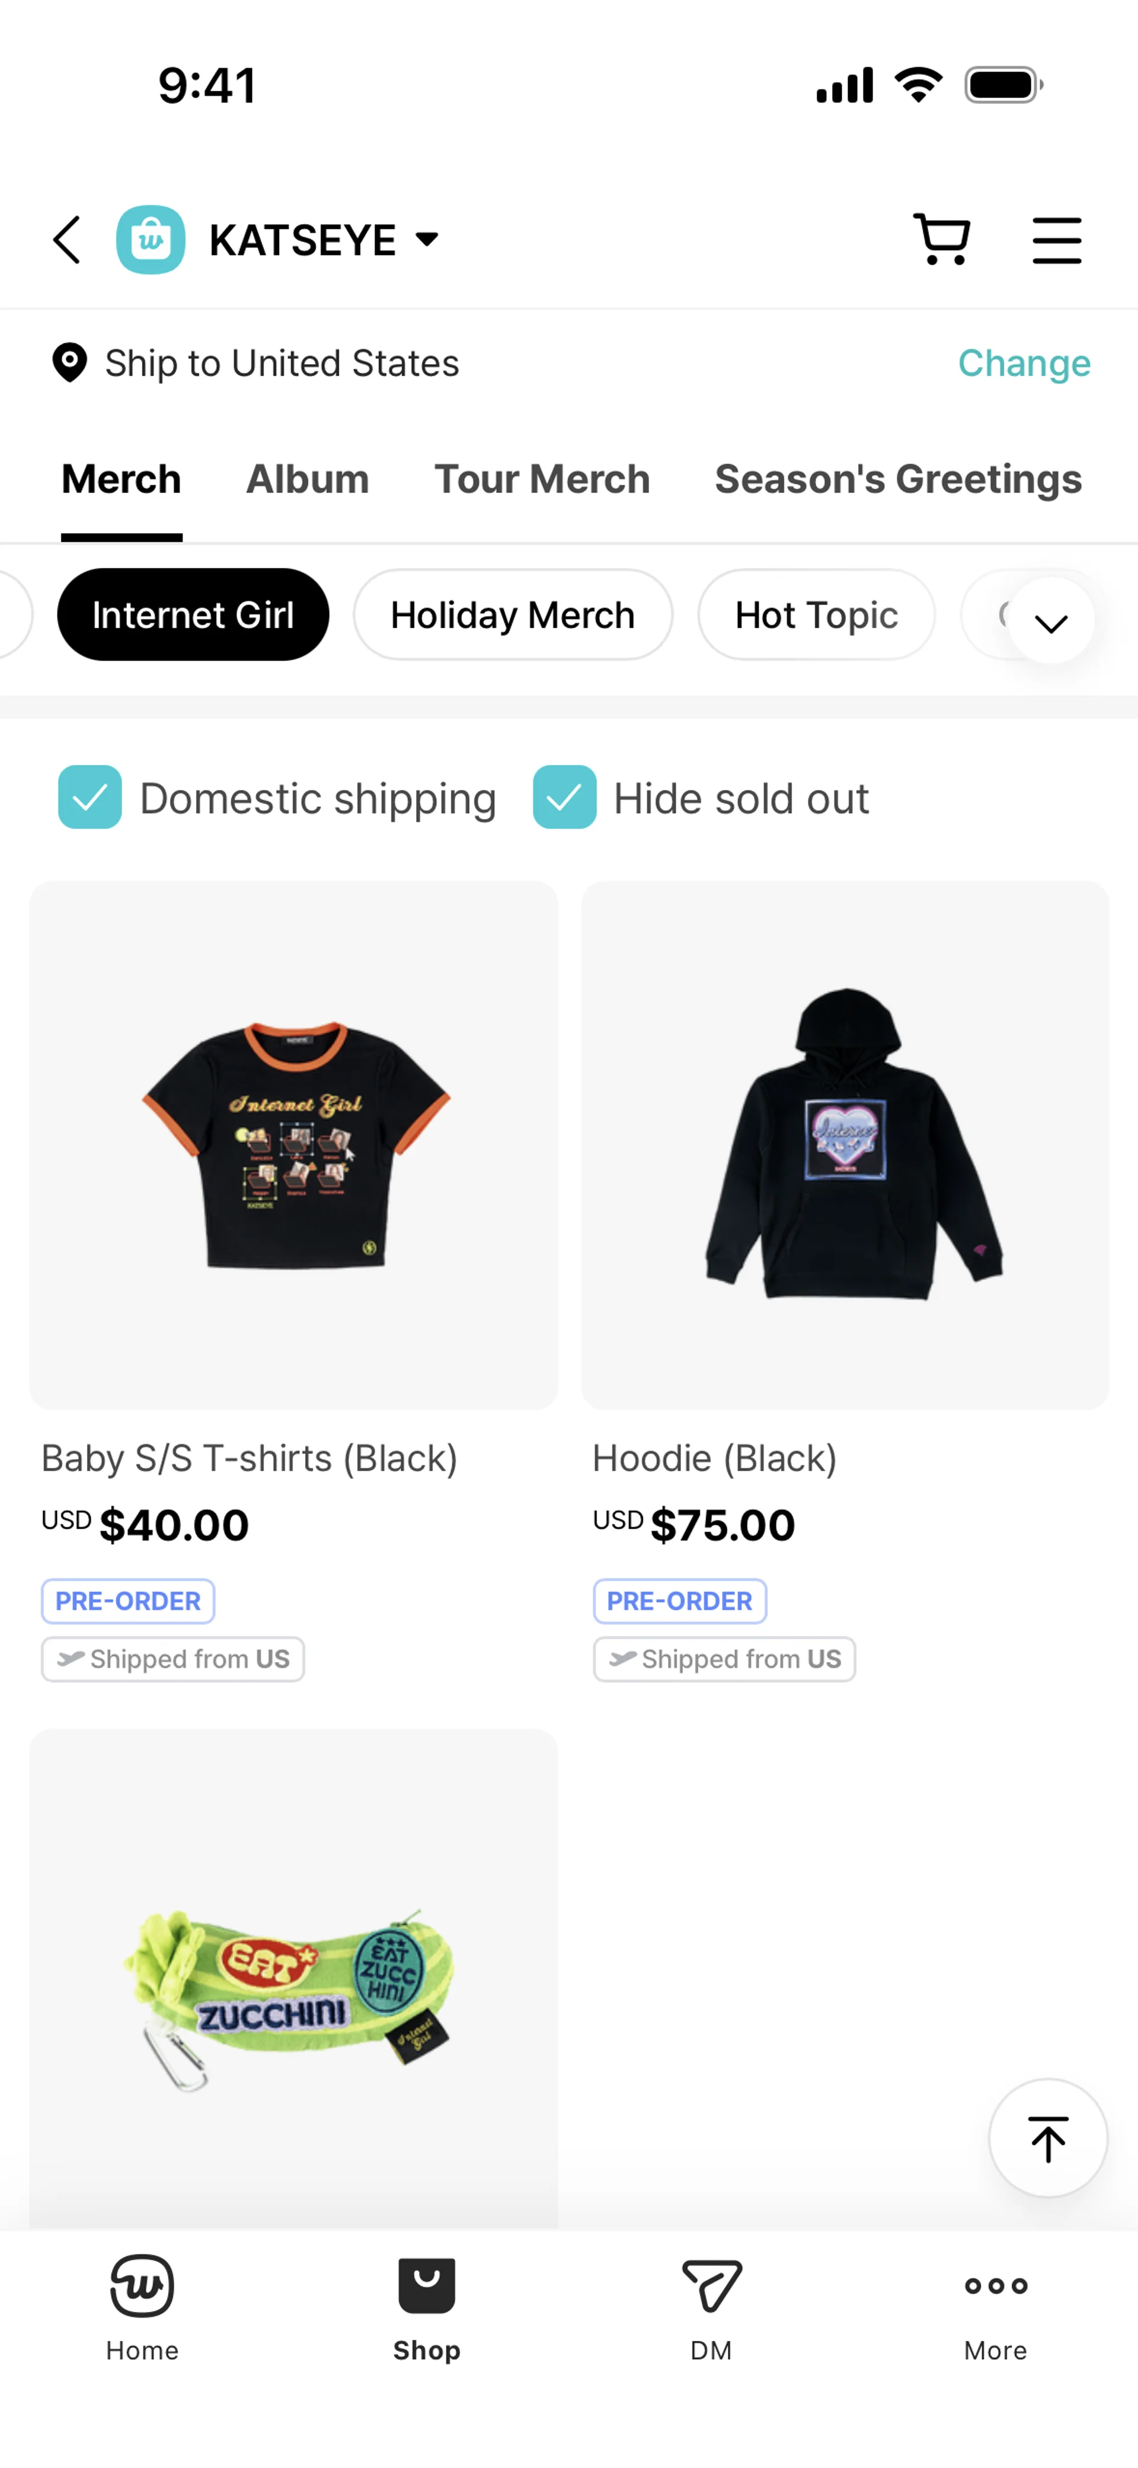Open the Hoodie (Black) product thumbnail

point(845,1145)
